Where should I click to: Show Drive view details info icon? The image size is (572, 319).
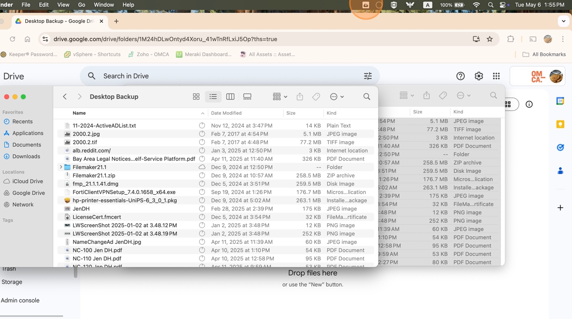click(529, 104)
